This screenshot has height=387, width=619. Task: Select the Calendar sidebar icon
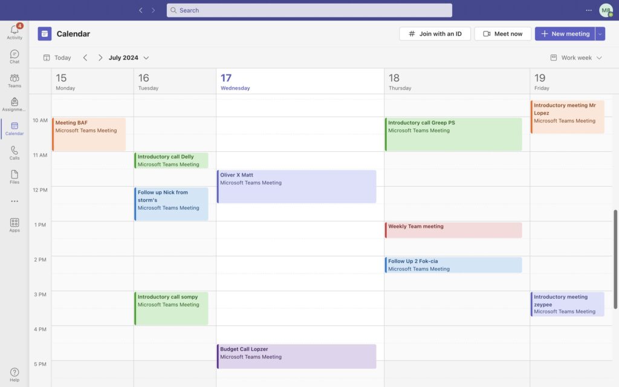pyautogui.click(x=15, y=128)
